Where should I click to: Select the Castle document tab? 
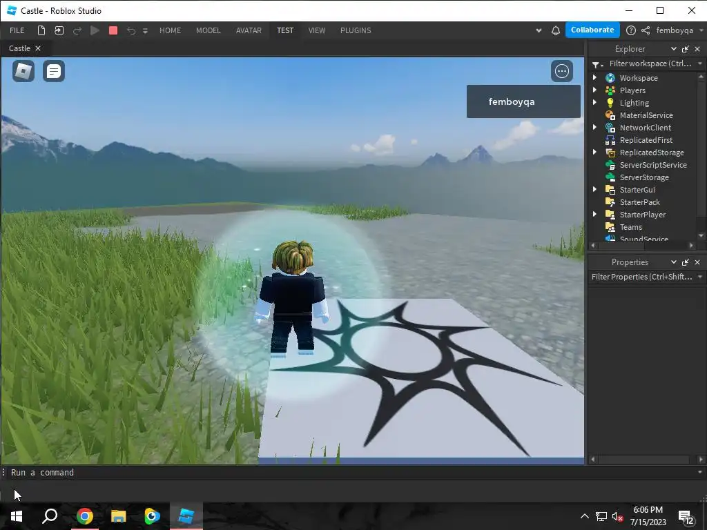coord(19,48)
